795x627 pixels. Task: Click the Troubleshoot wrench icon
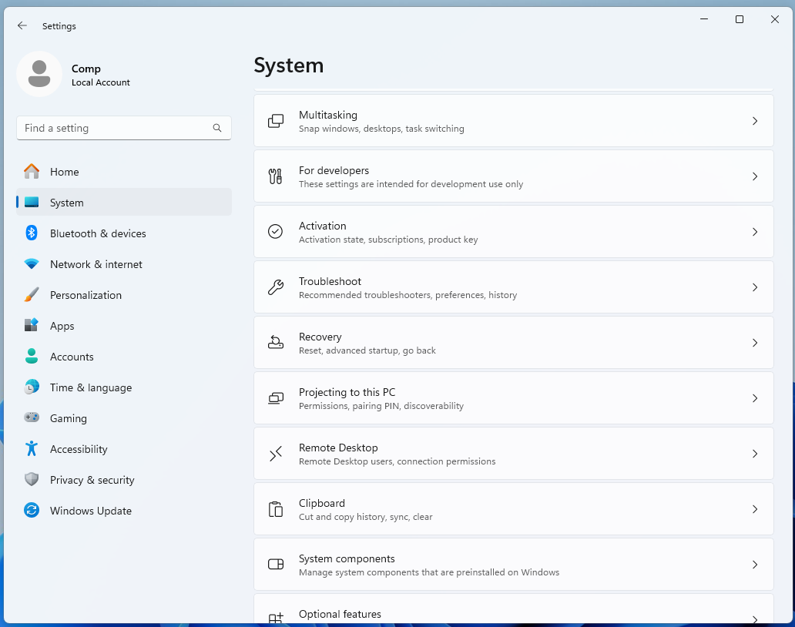[x=275, y=287]
